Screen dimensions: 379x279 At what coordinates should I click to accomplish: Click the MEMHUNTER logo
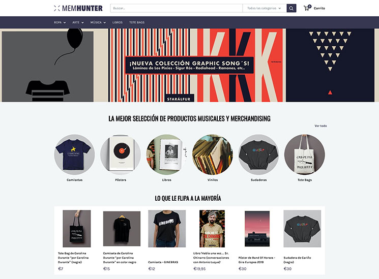pyautogui.click(x=78, y=8)
